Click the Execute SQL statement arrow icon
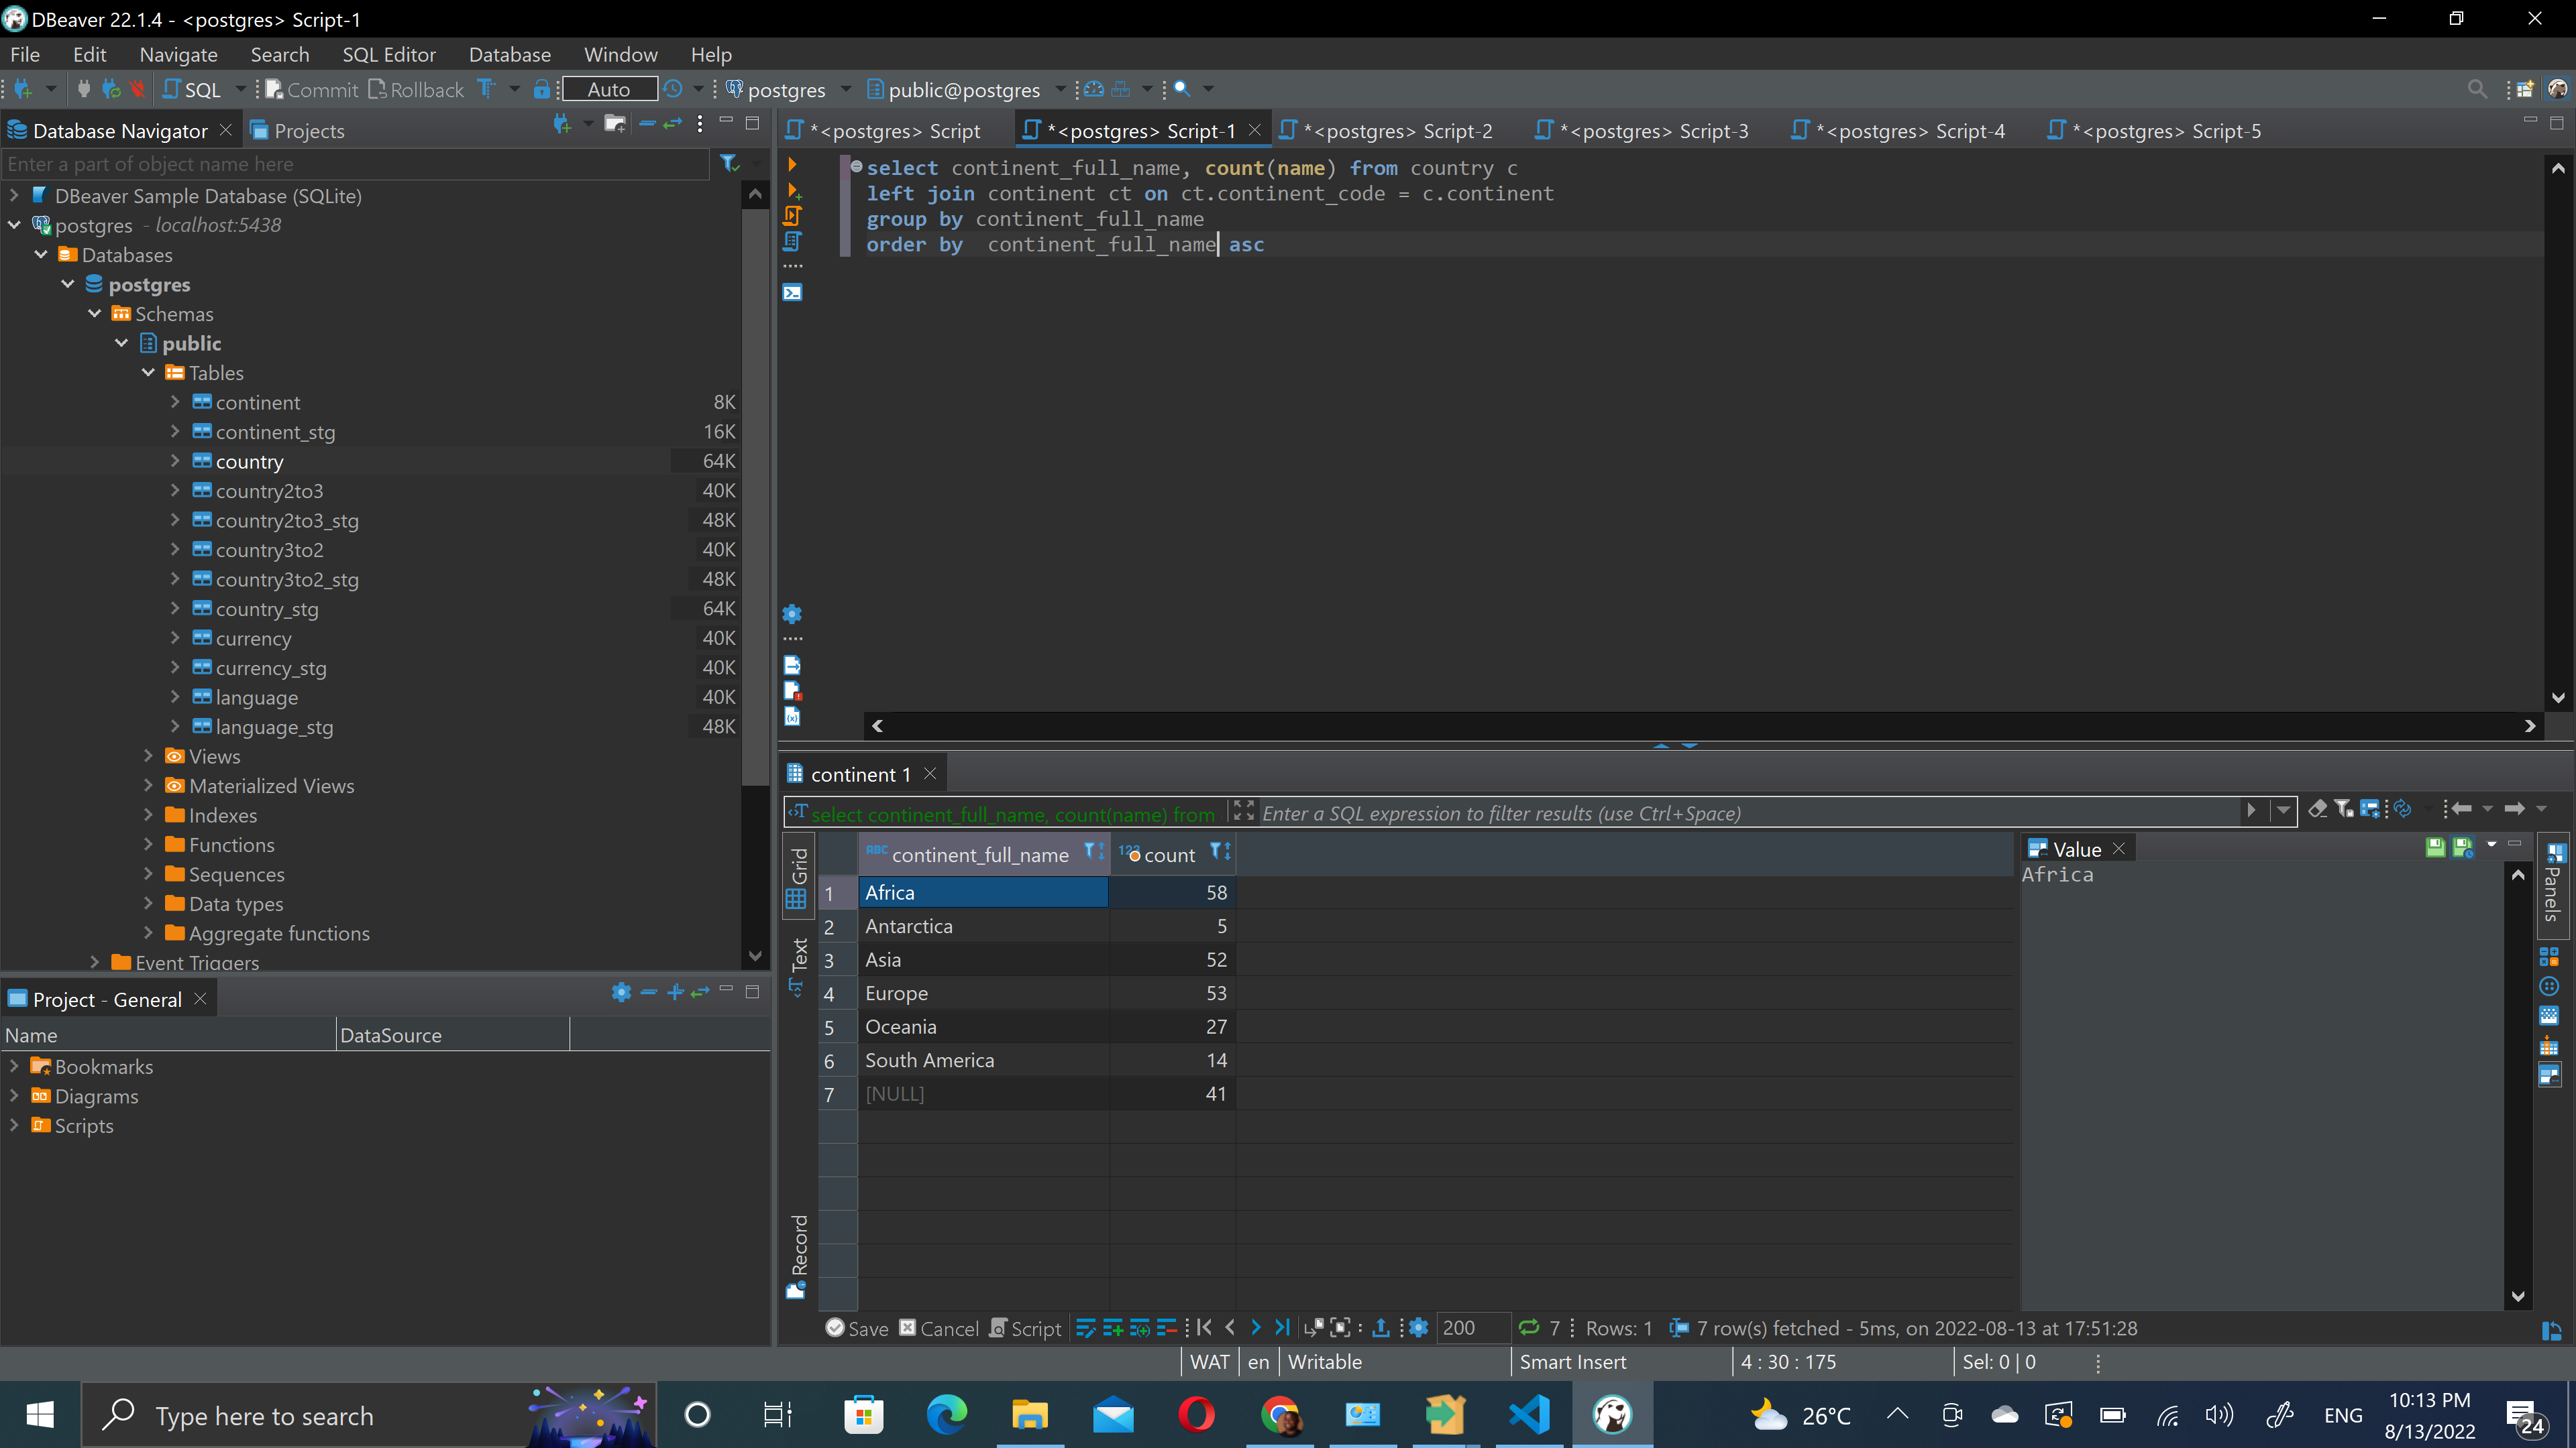 [792, 164]
